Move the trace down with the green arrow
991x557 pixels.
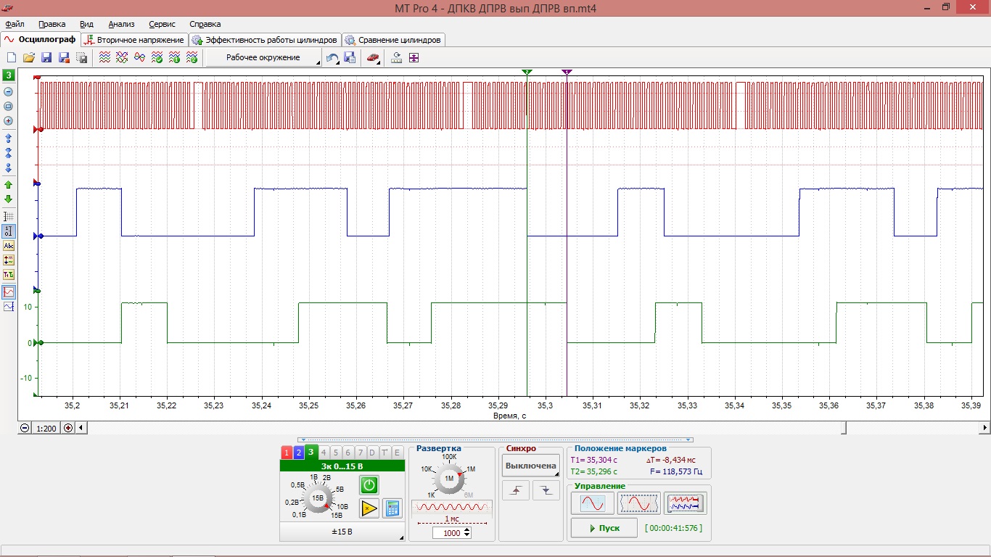9,199
